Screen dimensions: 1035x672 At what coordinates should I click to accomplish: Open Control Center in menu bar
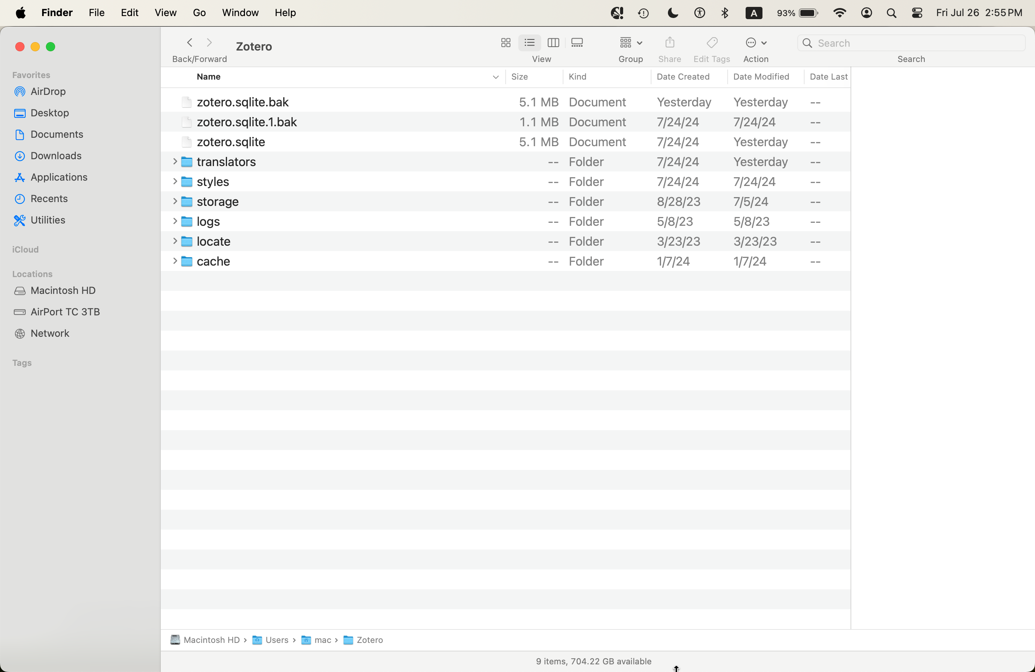click(x=917, y=13)
